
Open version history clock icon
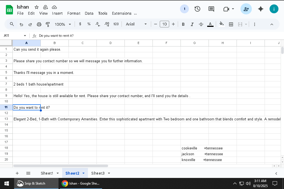pos(197,9)
